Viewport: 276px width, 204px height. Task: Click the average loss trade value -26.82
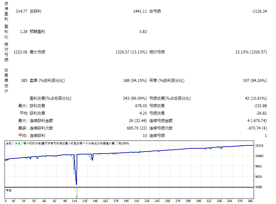tap(261, 113)
